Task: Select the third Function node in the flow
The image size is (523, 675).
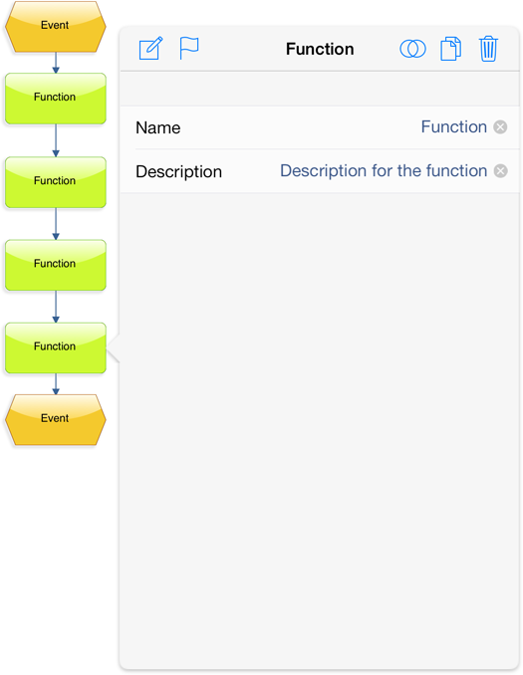Action: (x=56, y=265)
